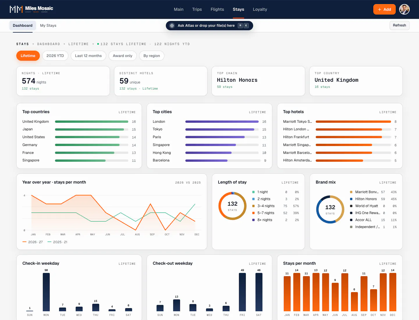
Task: Open the Loyalty navigation item
Action: (x=260, y=9)
